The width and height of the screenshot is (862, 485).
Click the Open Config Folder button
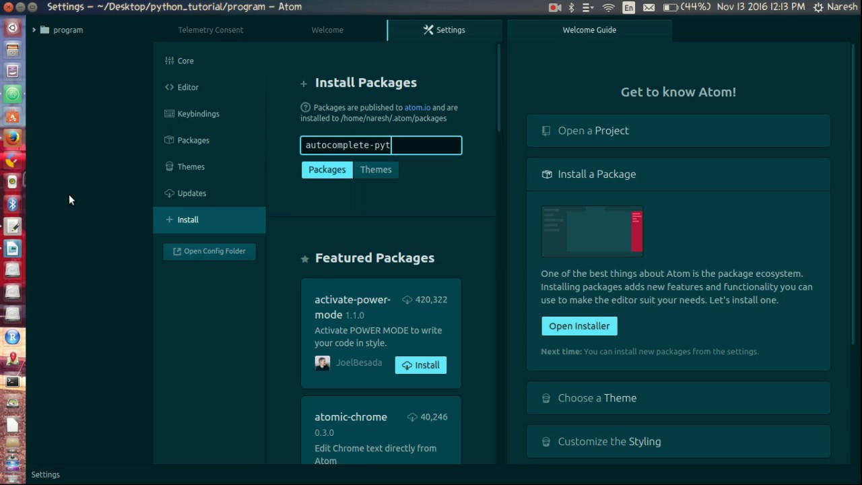[209, 251]
